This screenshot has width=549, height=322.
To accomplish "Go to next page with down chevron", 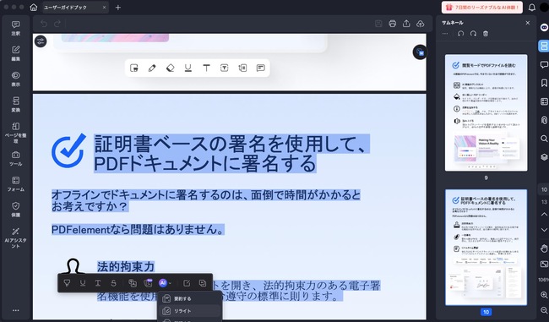I will coord(544,230).
